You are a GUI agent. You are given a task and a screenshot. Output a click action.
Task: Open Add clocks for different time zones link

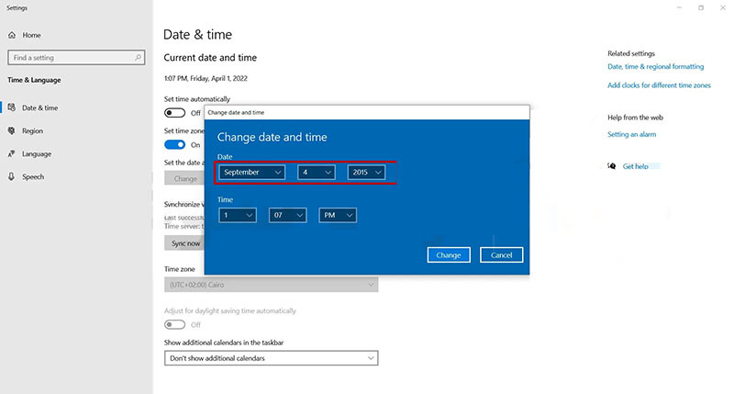659,85
